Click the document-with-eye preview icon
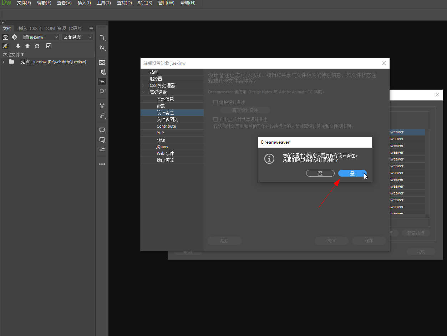Viewport: 447px width, 336px height. pyautogui.click(x=102, y=72)
